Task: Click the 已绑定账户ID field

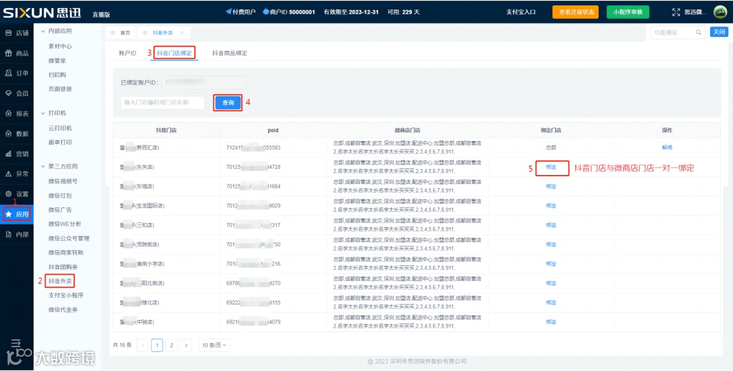Action: (x=204, y=82)
